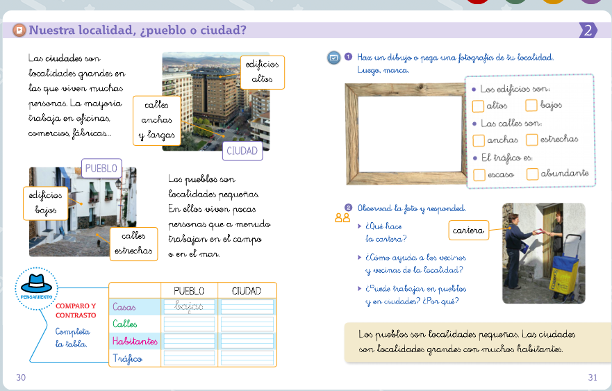Click the Calles cell under PUEBLO column

click(190, 324)
